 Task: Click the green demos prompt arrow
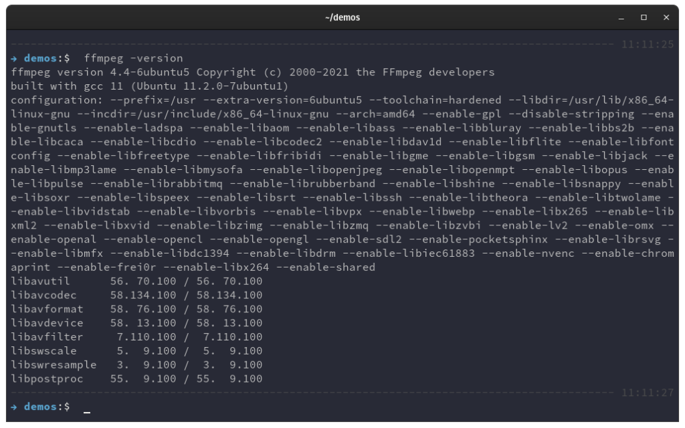[14, 58]
